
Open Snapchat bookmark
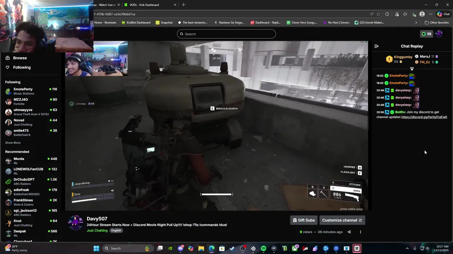[164, 23]
